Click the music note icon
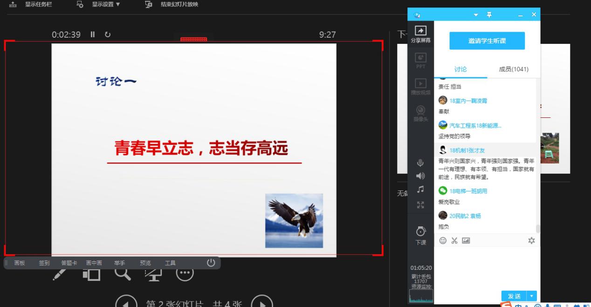 click(x=420, y=189)
